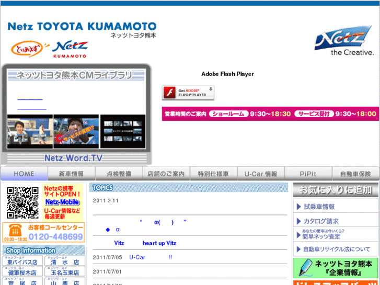
Task: Click the ネッツトヨタ熊本CMライブラリ title banner
Action: (x=76, y=75)
